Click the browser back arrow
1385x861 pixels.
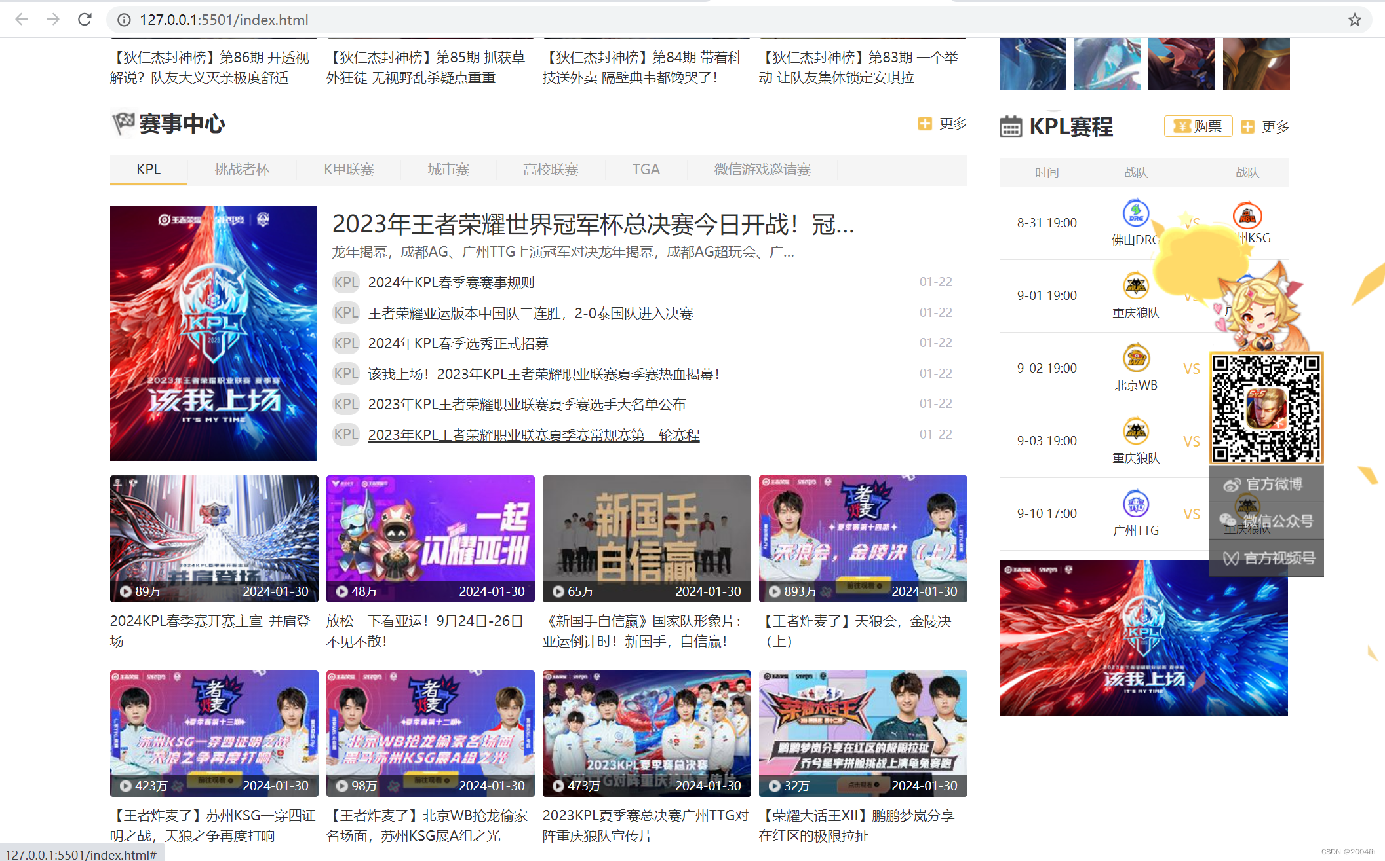tap(22, 20)
